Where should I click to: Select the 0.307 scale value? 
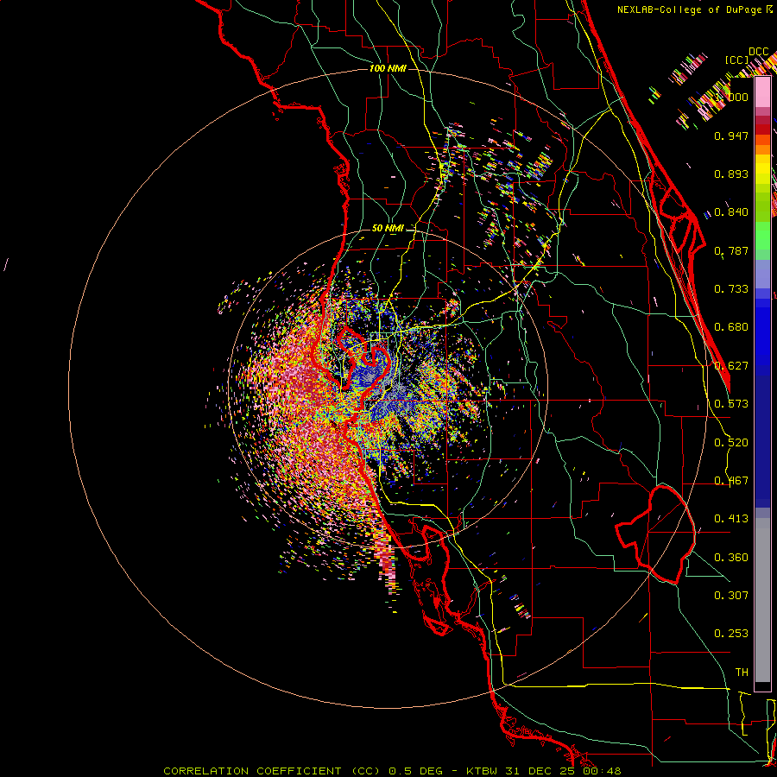[731, 596]
